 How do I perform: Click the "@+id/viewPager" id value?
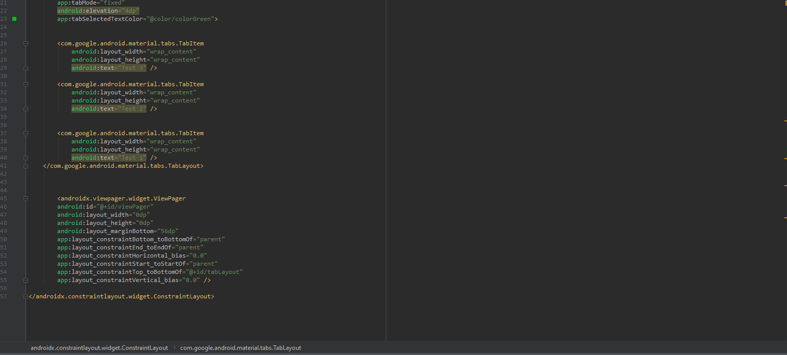pyautogui.click(x=125, y=207)
